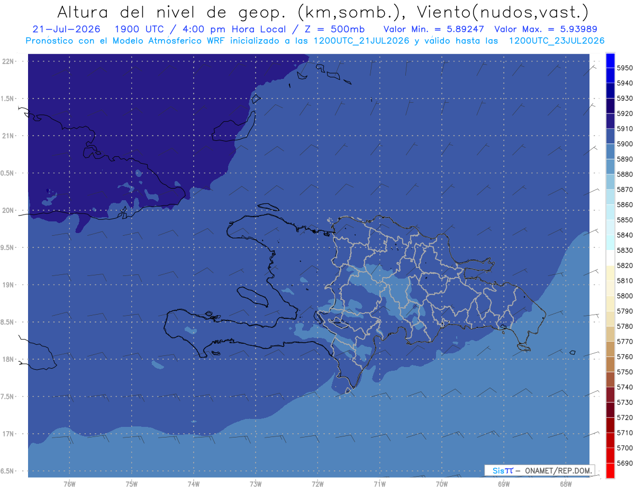Click the 5690 legend value
The image size is (635, 491).
(625, 463)
